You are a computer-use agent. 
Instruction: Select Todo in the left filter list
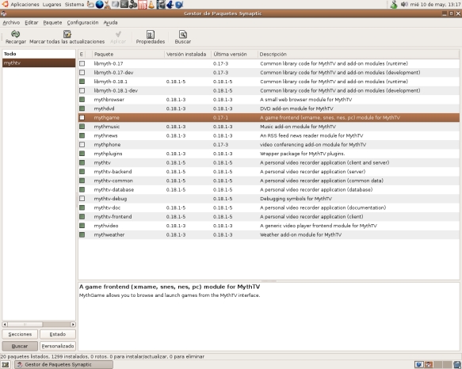pyautogui.click(x=39, y=54)
